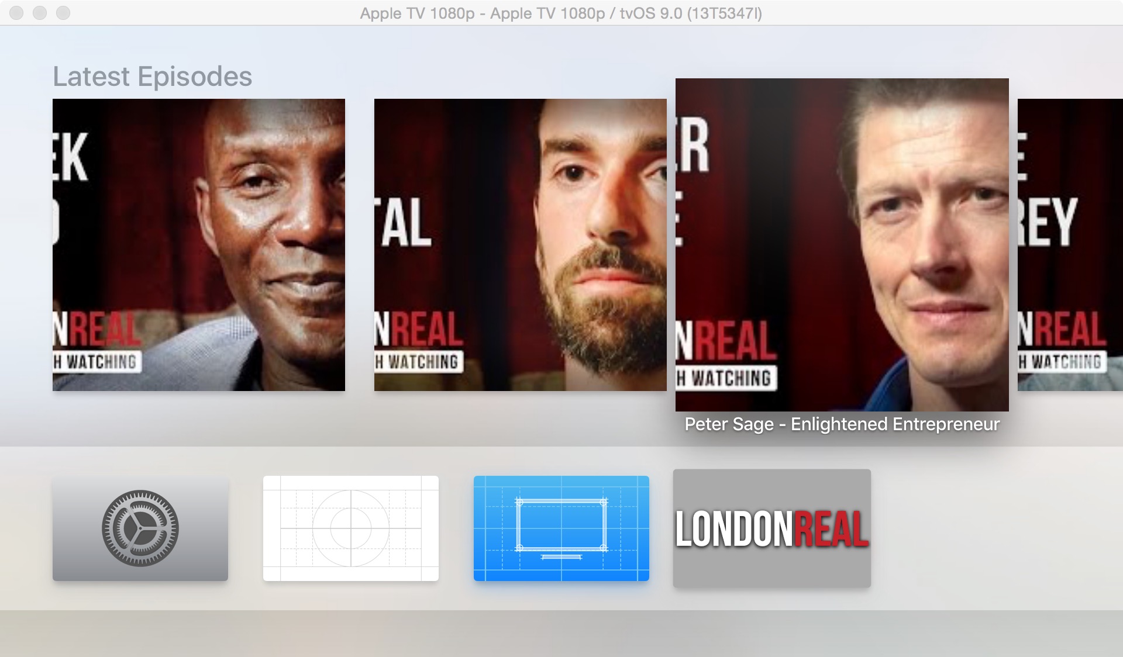Viewport: 1123px width, 657px height.
Task: Select the bearded man episode thumbnail
Action: (521, 245)
